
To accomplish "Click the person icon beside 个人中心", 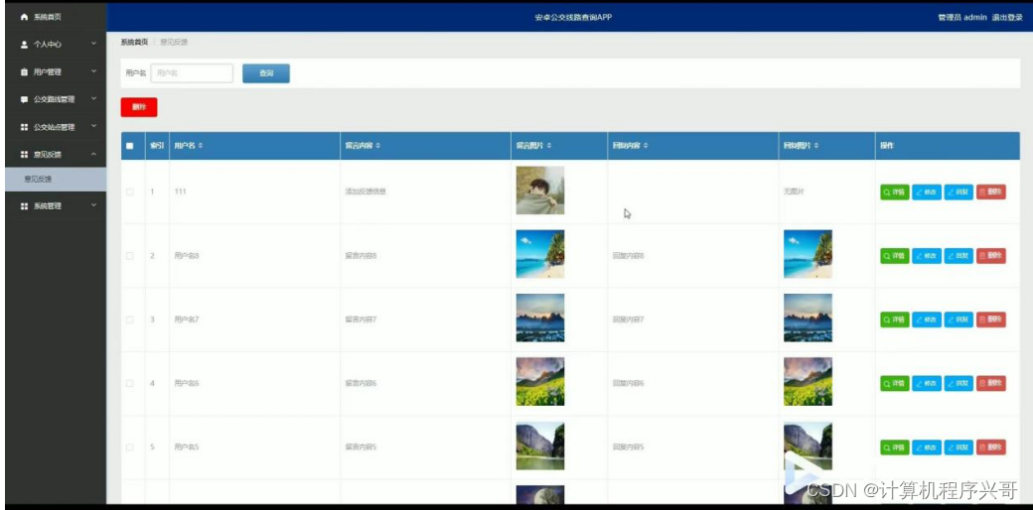I will (x=25, y=44).
